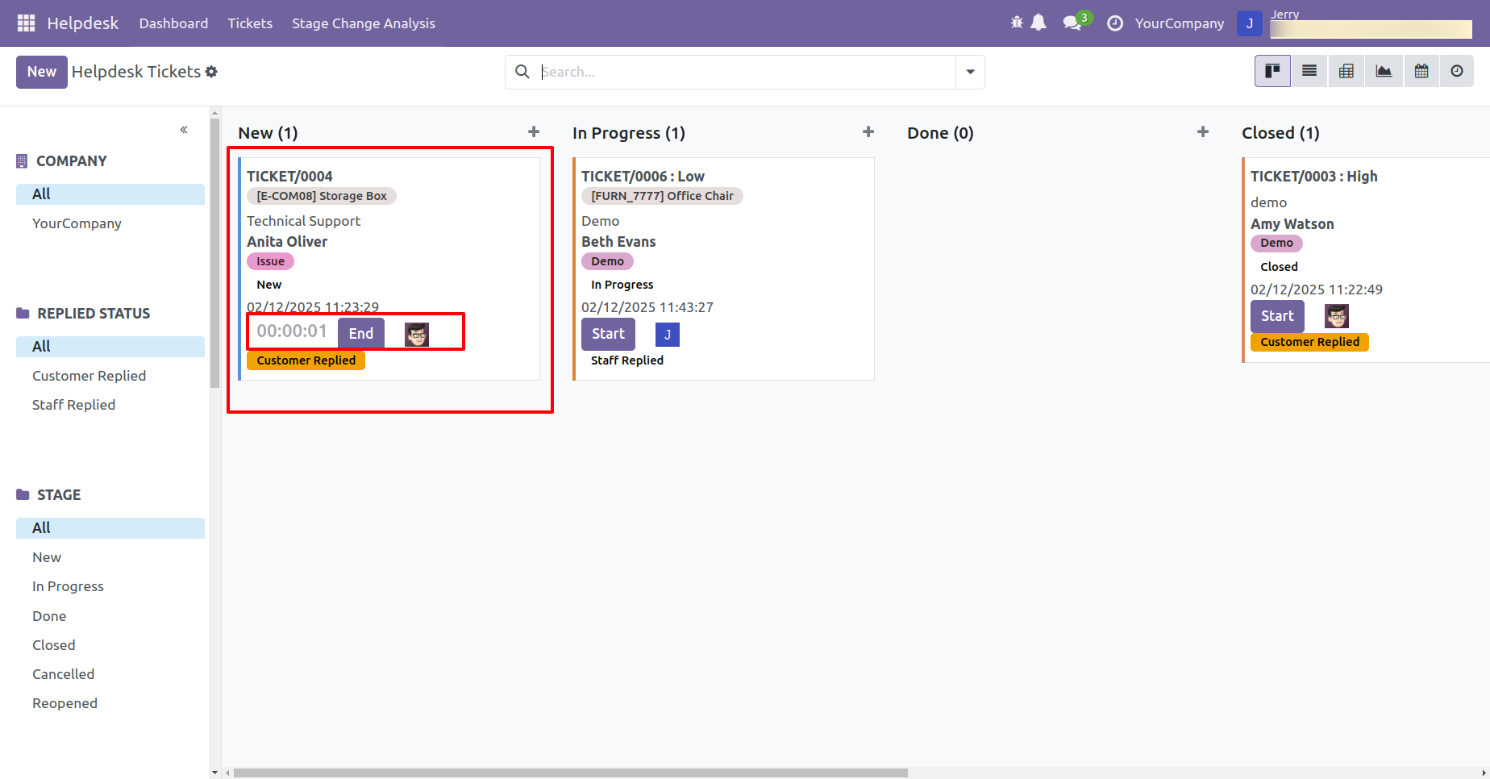
Task: Click the Demo tag on TICKET/0006
Action: coord(607,261)
